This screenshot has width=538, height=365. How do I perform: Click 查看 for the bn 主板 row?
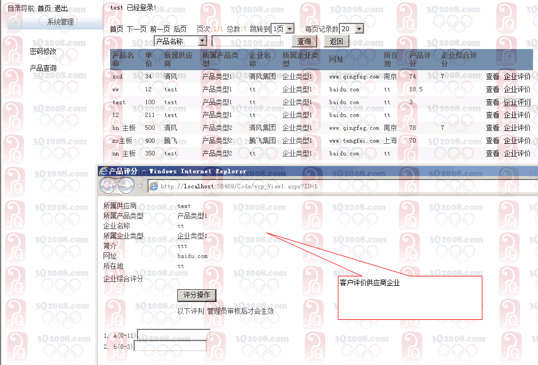492,128
